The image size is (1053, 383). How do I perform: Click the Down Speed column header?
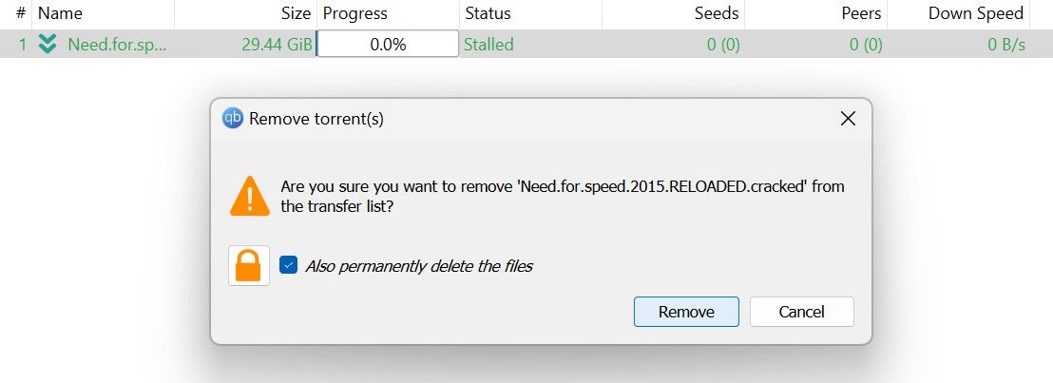coord(980,13)
